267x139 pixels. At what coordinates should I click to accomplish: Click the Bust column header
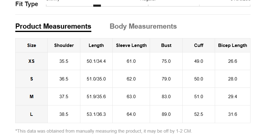click(166, 45)
